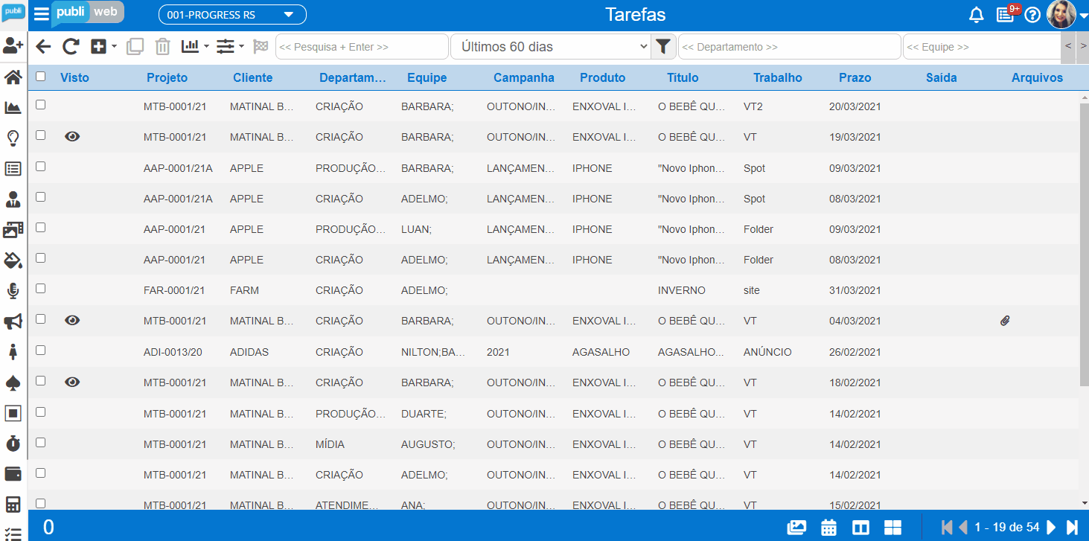Open the bar chart report icon

[x=191, y=46]
